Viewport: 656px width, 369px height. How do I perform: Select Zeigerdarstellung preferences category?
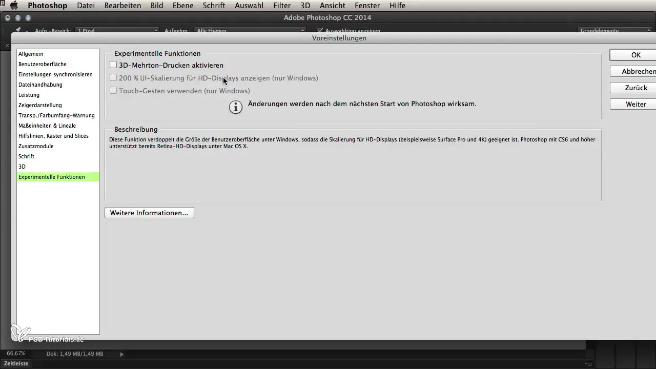pyautogui.click(x=58, y=105)
